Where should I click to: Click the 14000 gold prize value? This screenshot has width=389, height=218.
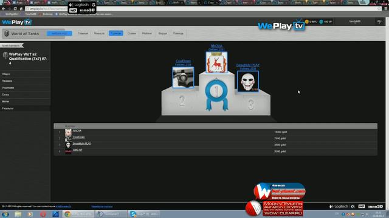[281, 132]
